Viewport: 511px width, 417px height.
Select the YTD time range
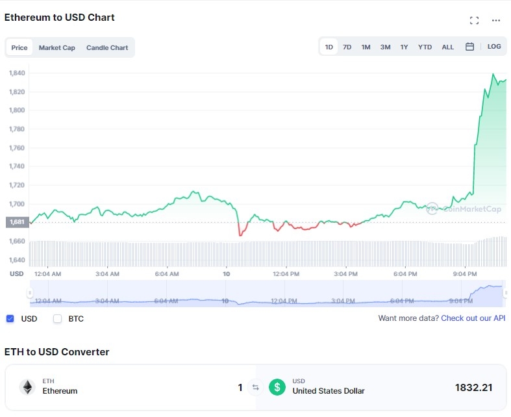click(x=425, y=47)
